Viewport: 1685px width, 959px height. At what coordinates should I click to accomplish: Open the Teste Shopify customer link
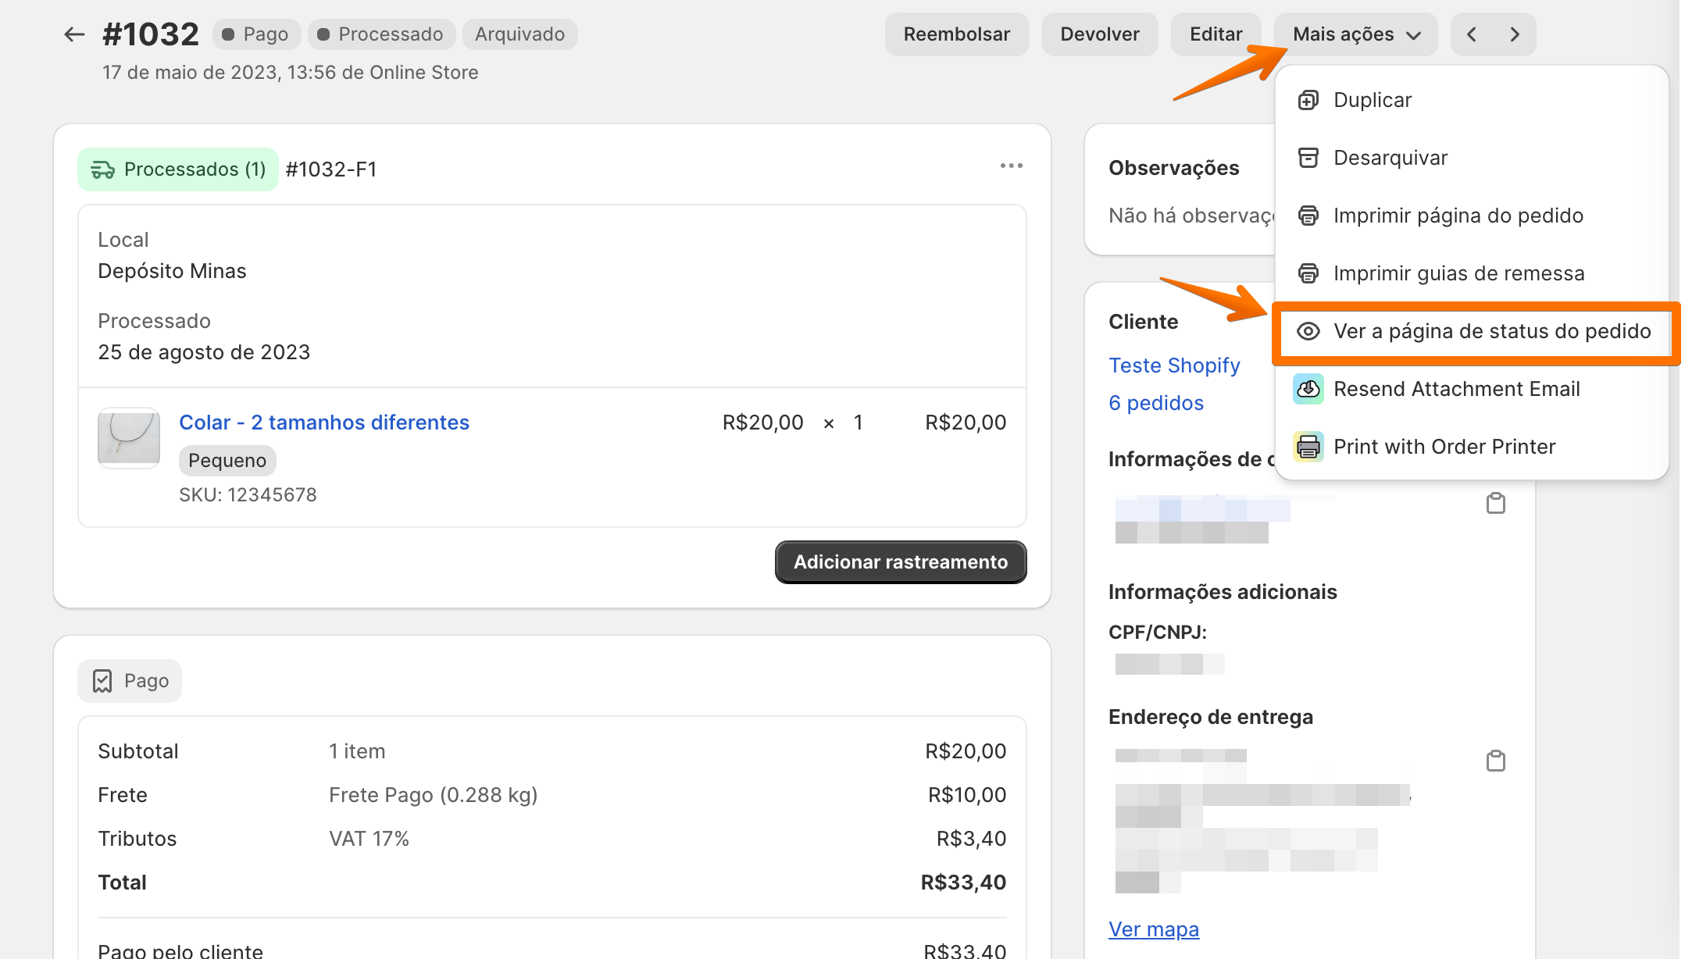pos(1174,365)
